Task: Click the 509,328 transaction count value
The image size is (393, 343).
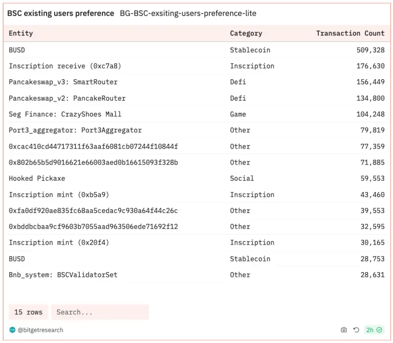Action: click(x=370, y=50)
